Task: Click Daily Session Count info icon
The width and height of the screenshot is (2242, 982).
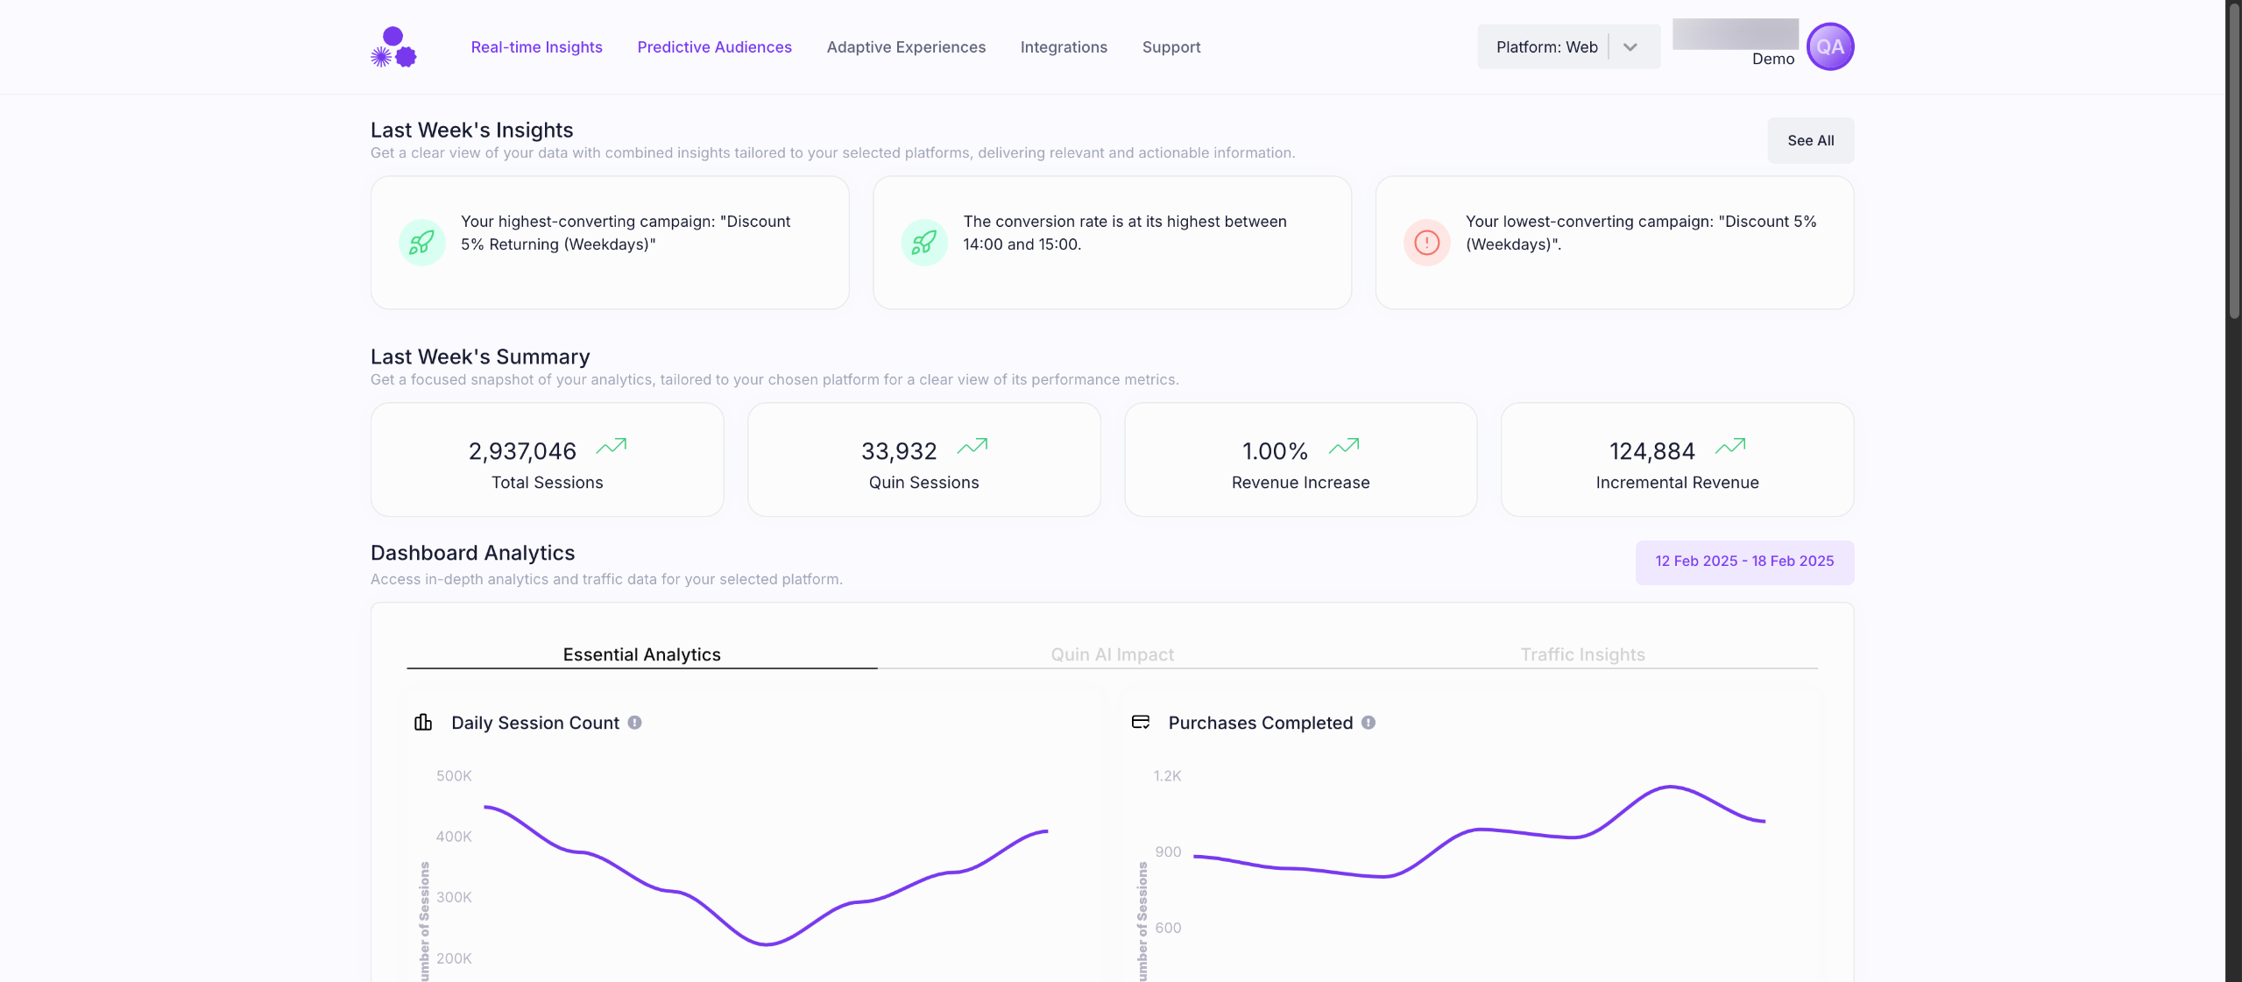Action: pos(634,723)
